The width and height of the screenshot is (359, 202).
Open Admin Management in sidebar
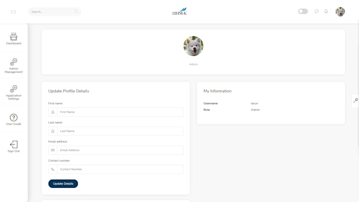[14, 65]
